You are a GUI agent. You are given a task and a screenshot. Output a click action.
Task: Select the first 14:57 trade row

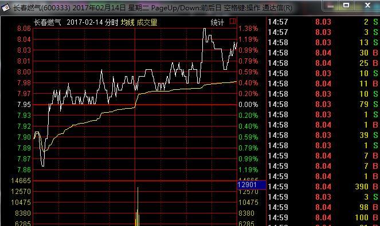(x=323, y=22)
